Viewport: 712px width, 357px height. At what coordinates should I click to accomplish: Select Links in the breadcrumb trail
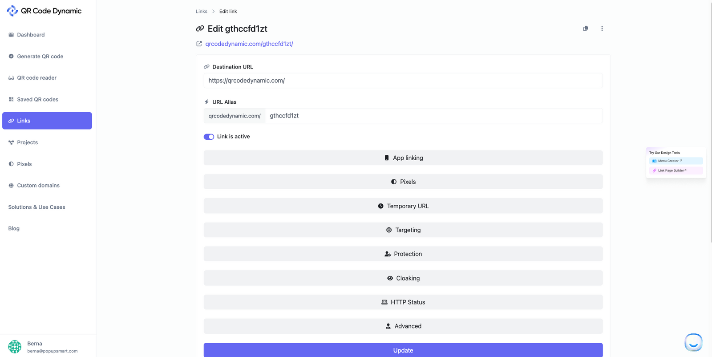pos(201,11)
